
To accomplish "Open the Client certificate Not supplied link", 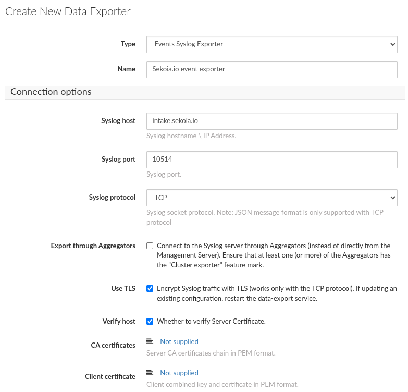I will pos(179,373).
